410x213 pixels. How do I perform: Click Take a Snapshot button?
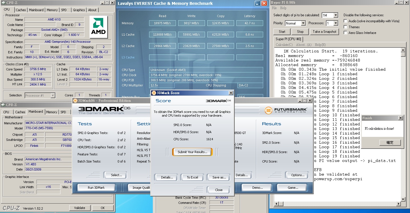pos(324,32)
